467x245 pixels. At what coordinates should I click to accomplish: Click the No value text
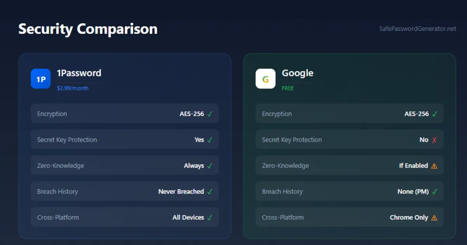tap(424, 139)
